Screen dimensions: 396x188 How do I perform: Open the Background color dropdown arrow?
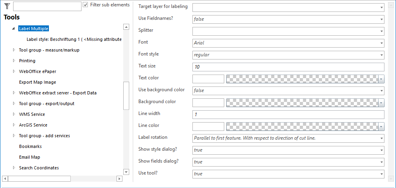click(381, 103)
